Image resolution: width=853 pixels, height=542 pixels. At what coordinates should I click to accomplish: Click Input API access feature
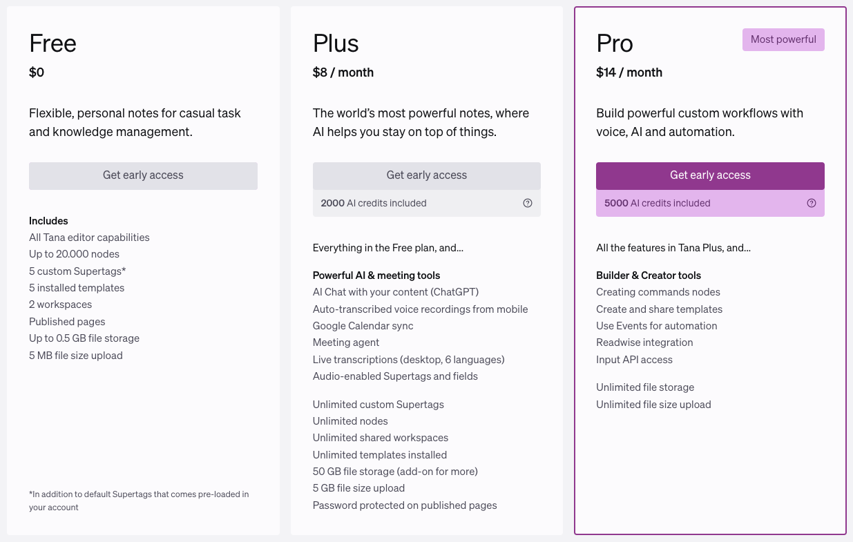click(634, 359)
